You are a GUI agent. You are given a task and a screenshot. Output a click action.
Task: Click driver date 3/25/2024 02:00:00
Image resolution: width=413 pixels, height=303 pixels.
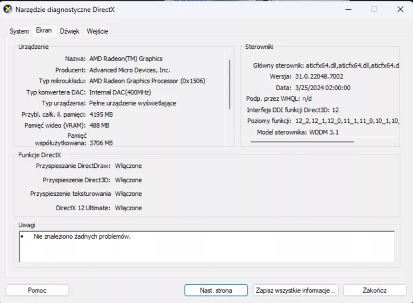(x=323, y=88)
